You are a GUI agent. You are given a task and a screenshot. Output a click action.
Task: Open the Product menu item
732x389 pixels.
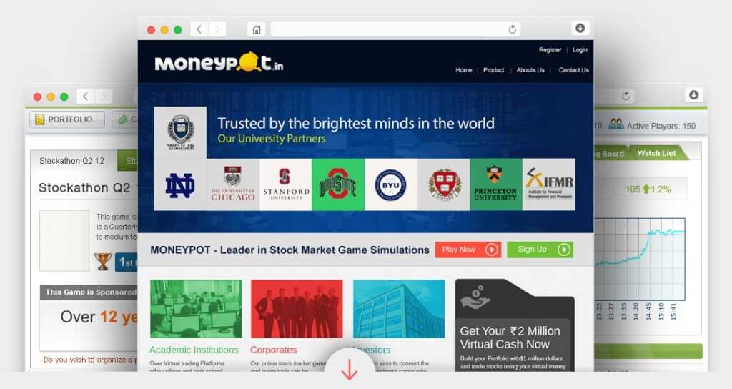(x=493, y=70)
